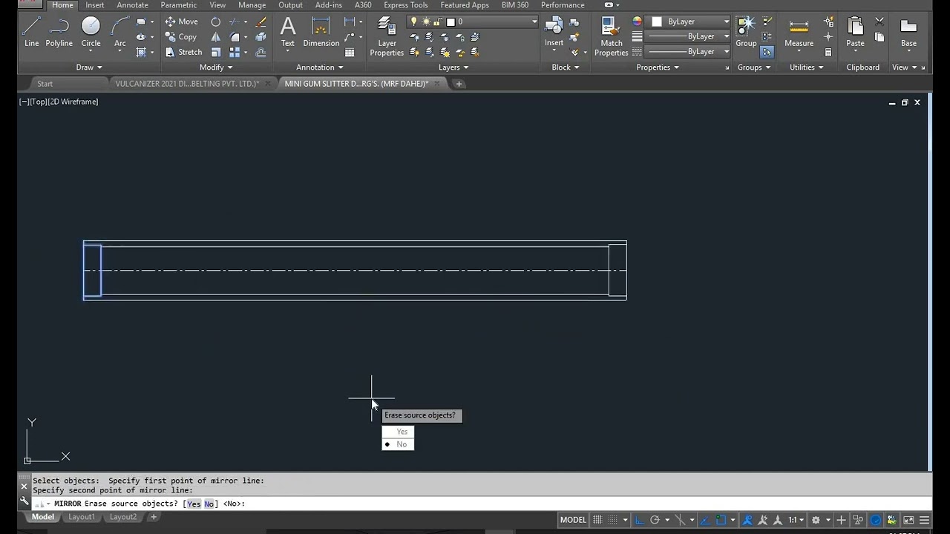Expand the Utilities panel dropdown
Screen dimensions: 950x534
coord(806,67)
